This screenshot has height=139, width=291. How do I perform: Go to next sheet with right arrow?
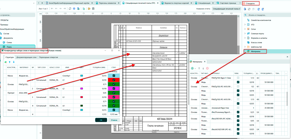(60, 9)
